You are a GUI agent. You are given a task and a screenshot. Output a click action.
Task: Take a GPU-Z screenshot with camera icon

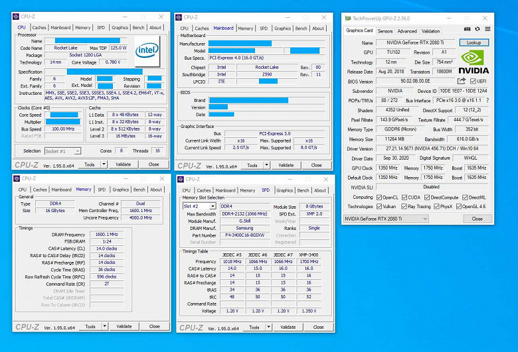[x=467, y=29]
